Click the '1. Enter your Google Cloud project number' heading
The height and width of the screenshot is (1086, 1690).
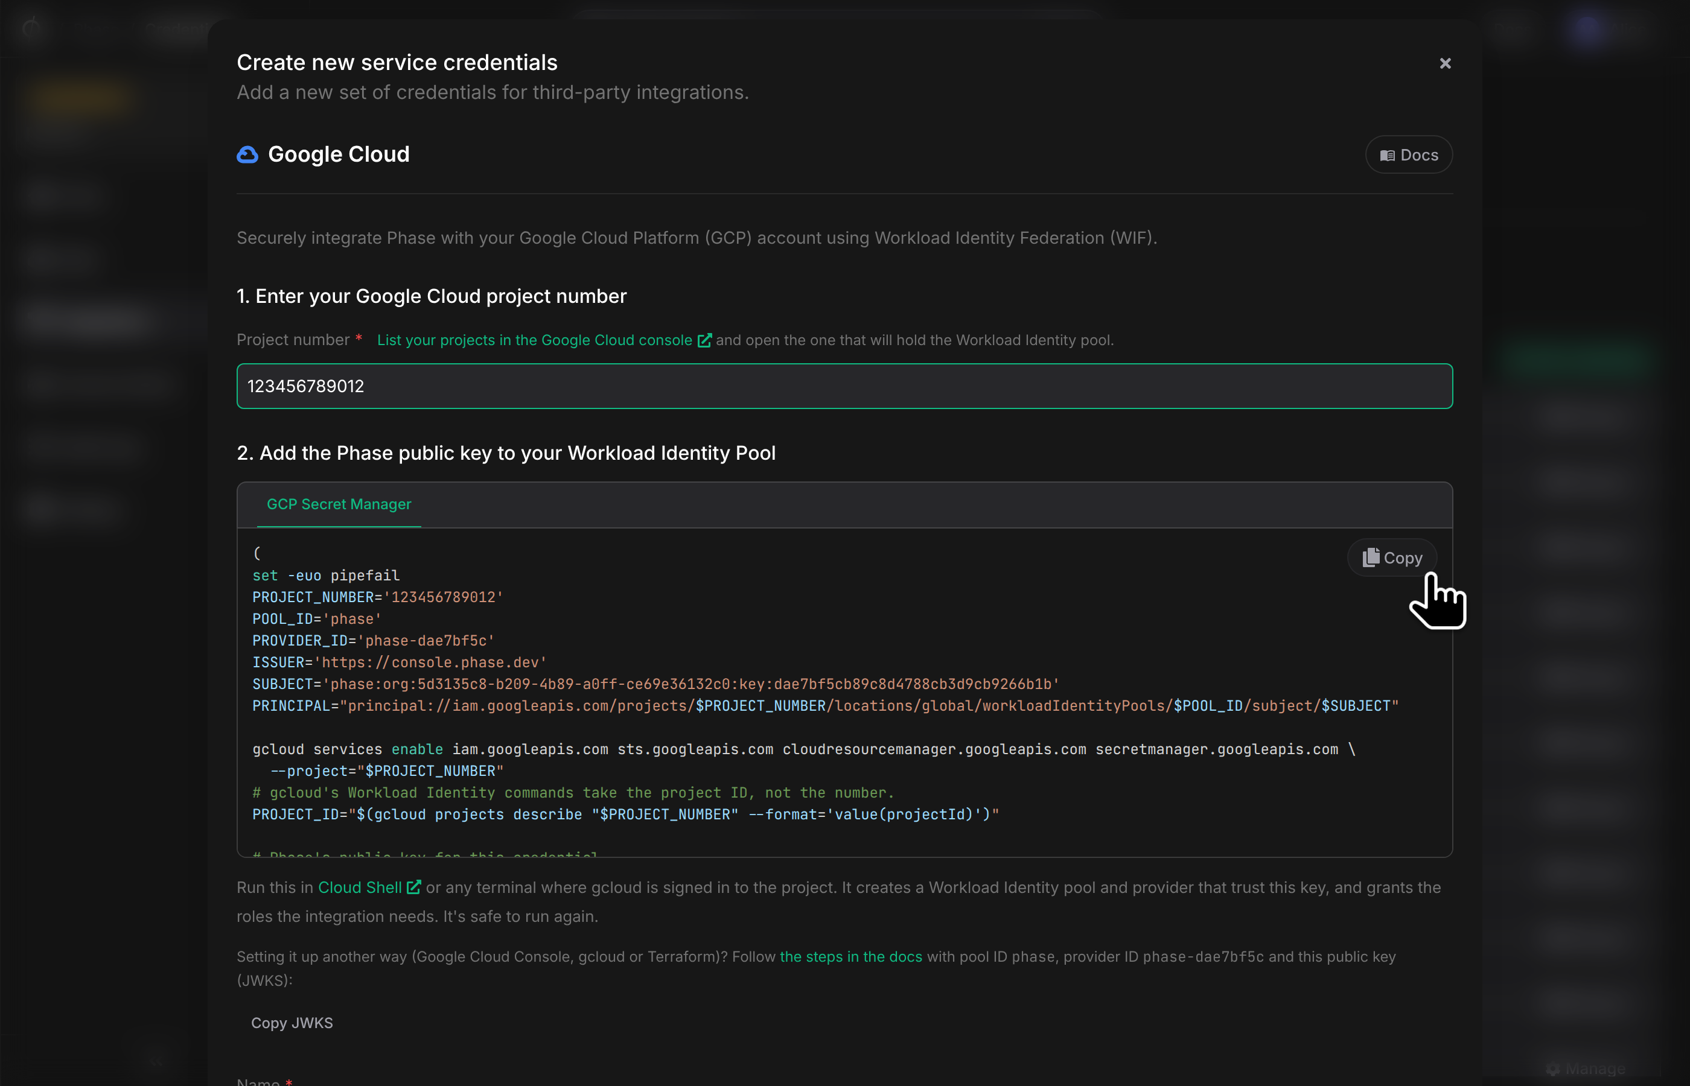[x=432, y=296]
